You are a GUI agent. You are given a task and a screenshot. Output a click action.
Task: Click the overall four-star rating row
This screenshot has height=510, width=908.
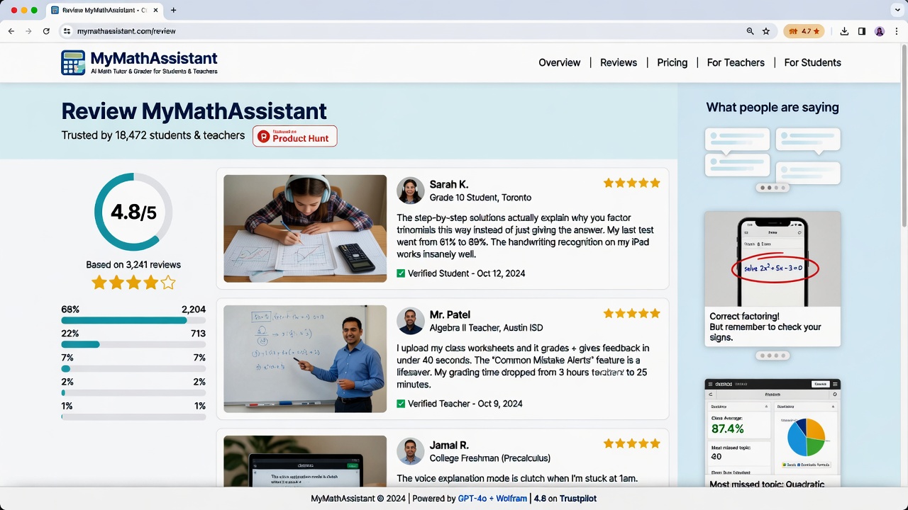tap(133, 283)
